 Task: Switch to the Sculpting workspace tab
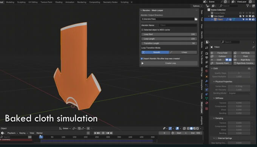(21, 2)
